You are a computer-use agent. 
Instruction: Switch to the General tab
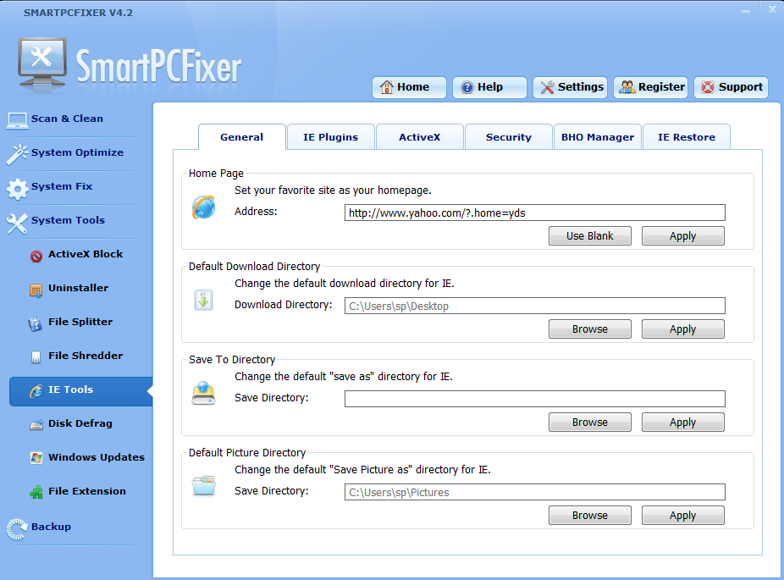tap(241, 137)
